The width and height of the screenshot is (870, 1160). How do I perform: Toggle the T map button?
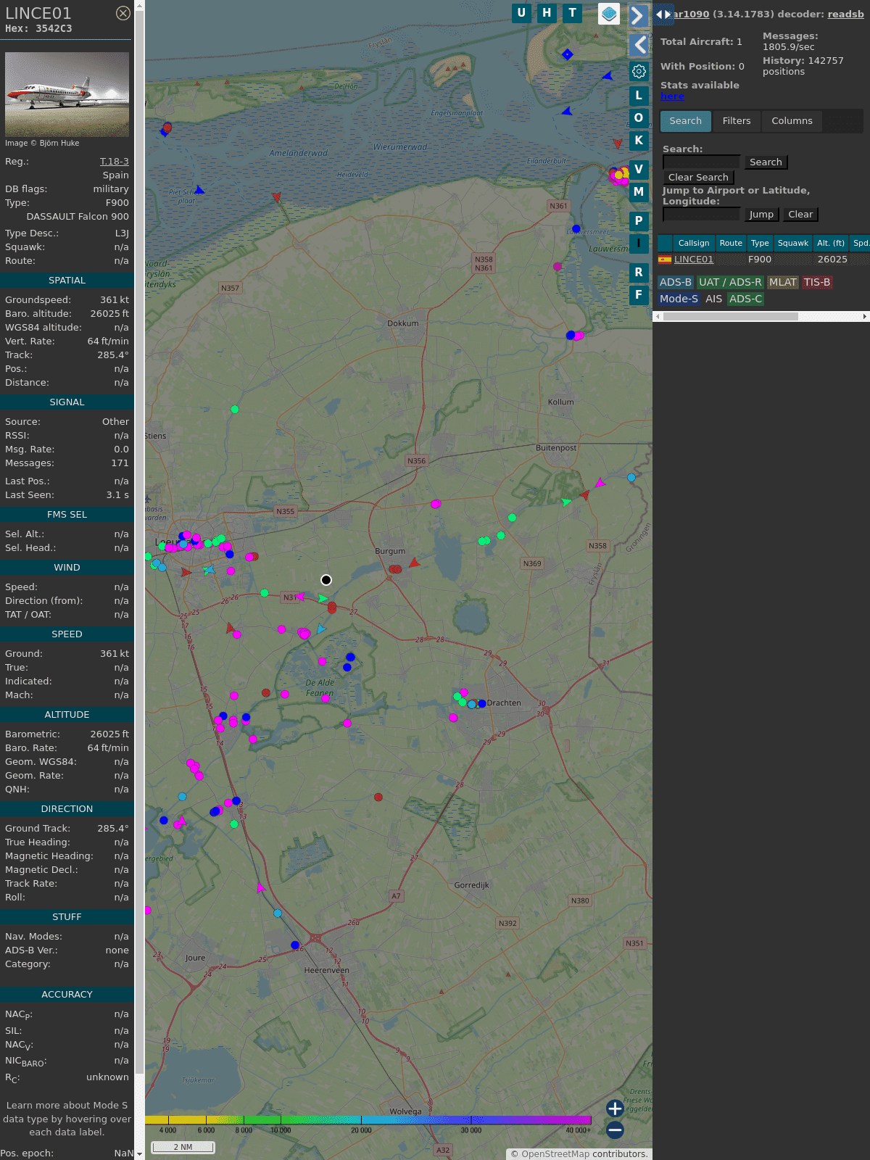tap(572, 13)
